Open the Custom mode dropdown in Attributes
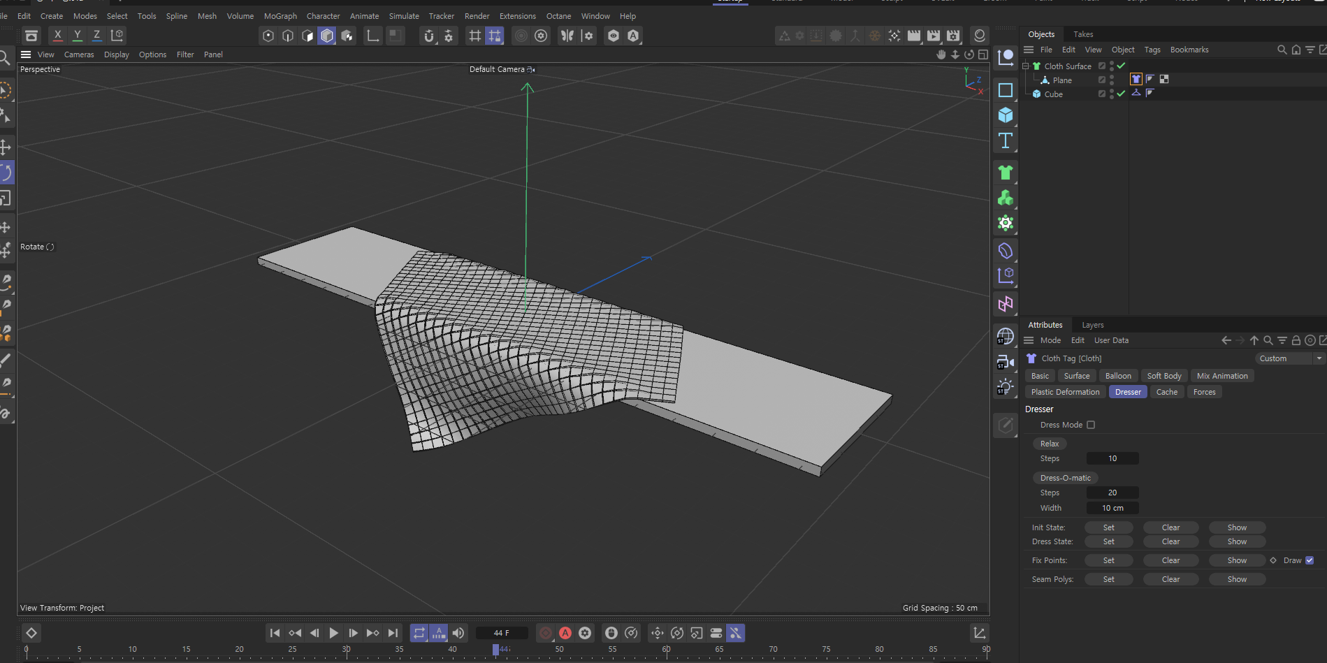1327x663 pixels. pos(1289,358)
